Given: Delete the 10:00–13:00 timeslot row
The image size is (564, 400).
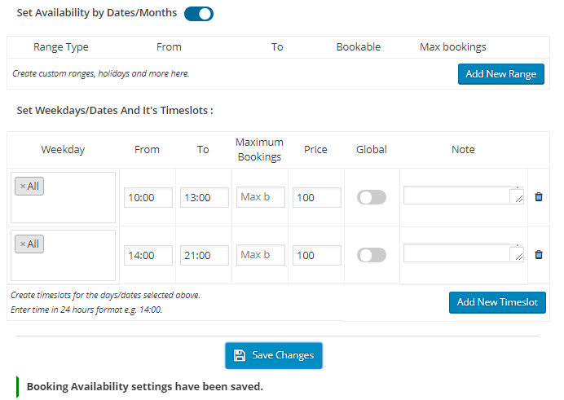Looking at the screenshot, I should [538, 196].
